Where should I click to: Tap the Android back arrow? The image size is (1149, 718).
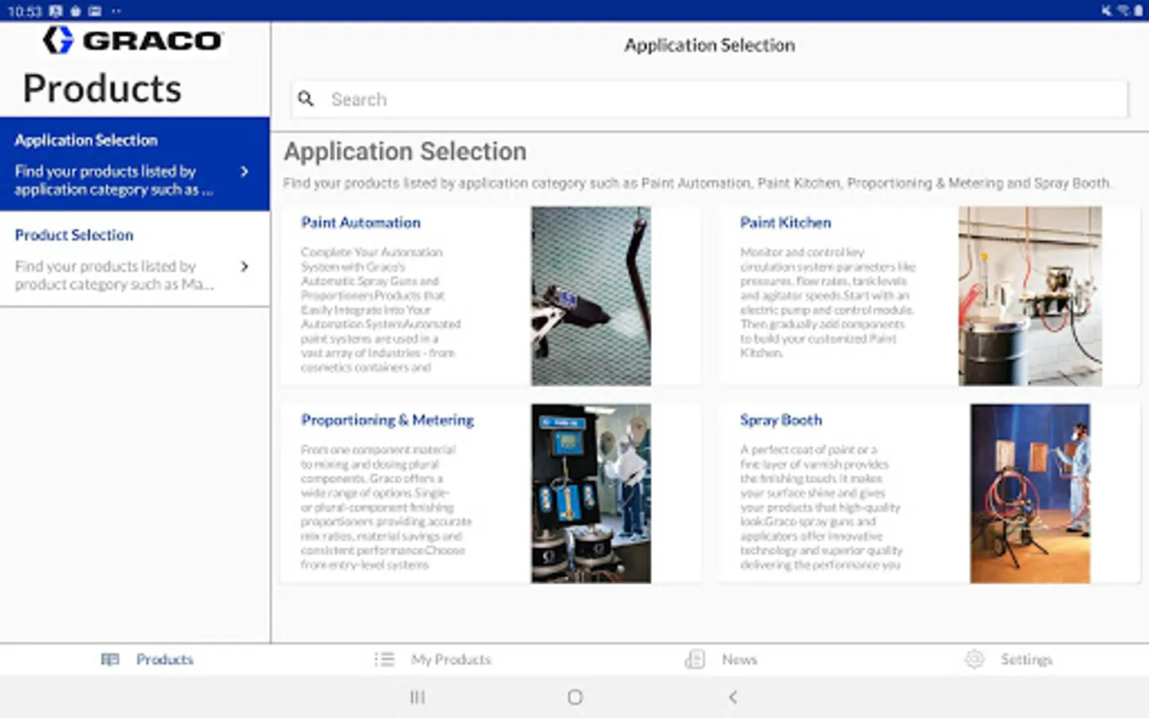tap(732, 697)
